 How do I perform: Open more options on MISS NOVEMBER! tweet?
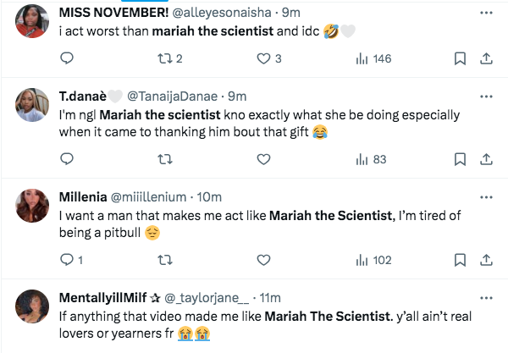tap(486, 14)
